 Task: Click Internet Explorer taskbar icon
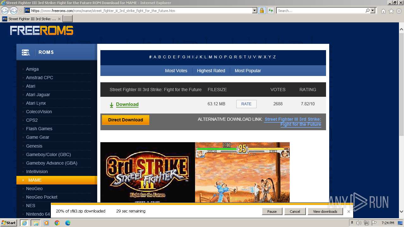pos(24,223)
